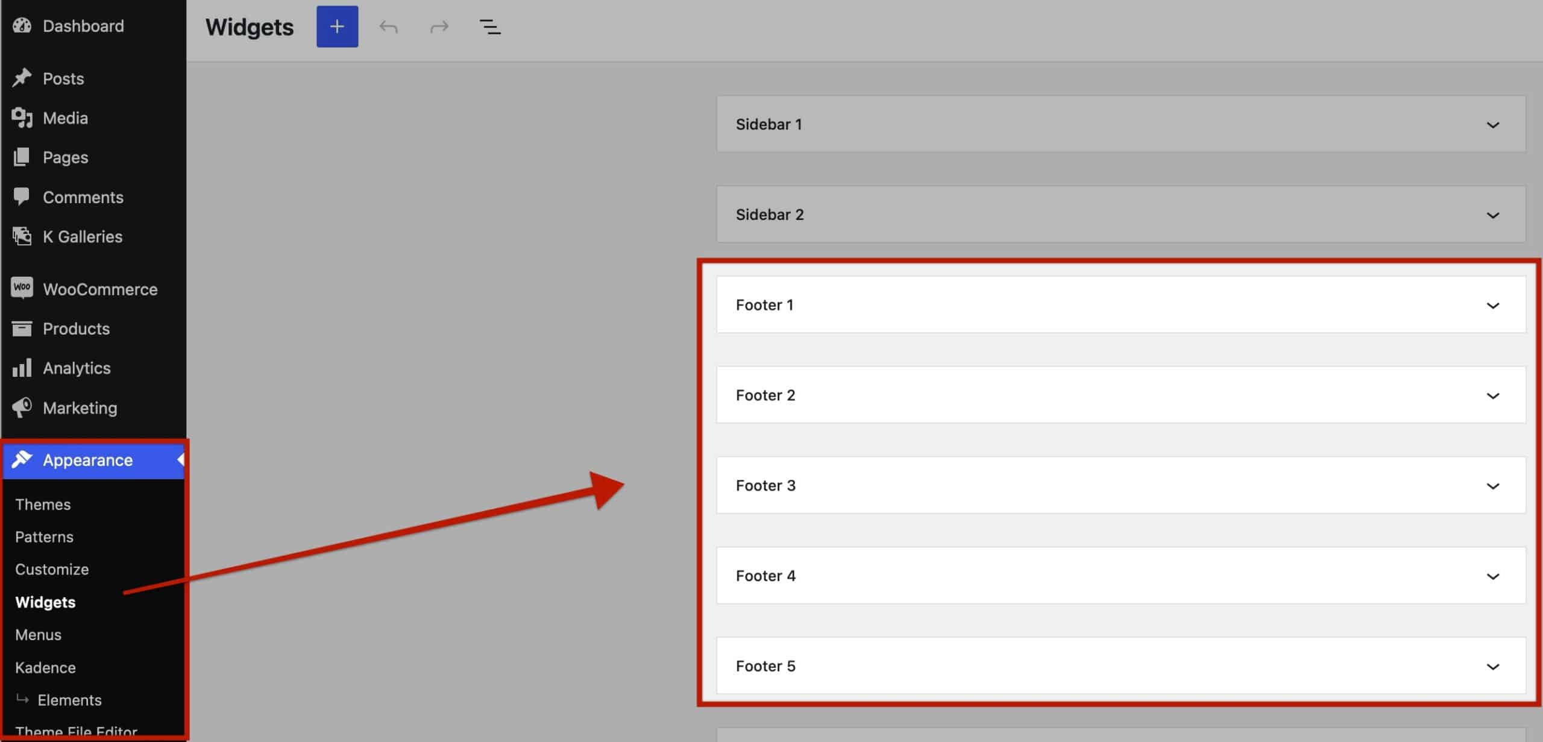Open the Document Overview list icon
The width and height of the screenshot is (1543, 742).
(x=489, y=26)
